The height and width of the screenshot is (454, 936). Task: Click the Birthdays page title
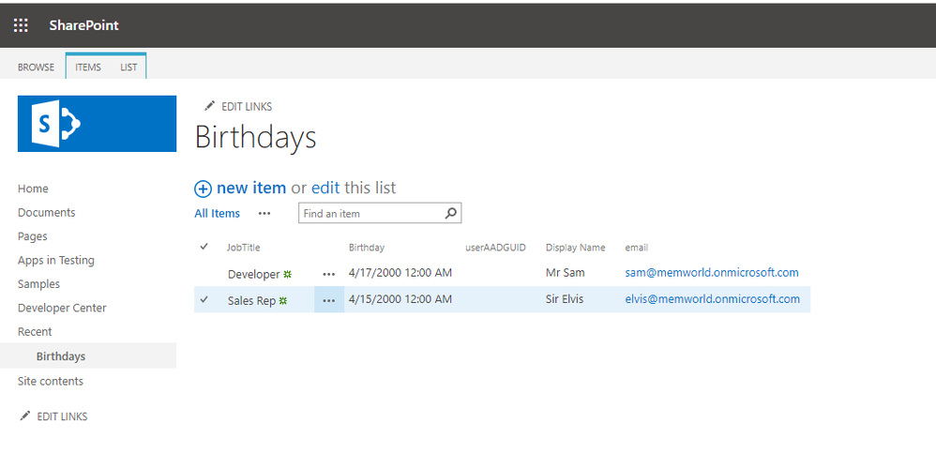pyautogui.click(x=255, y=137)
